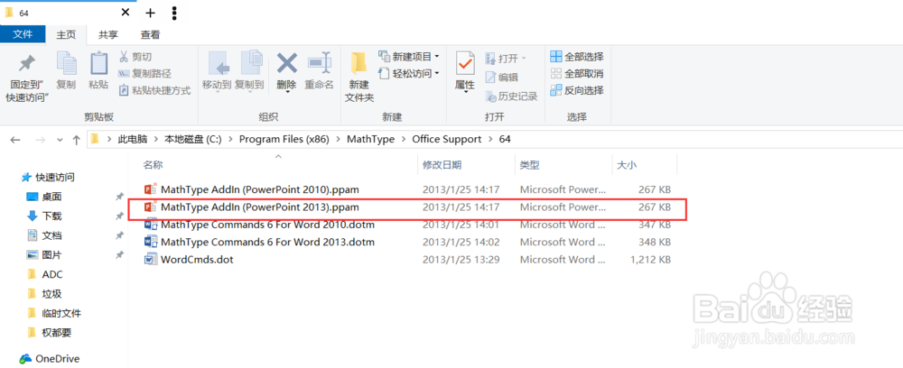
Task: Click Edit in the ribbon's Open group
Action: point(501,77)
